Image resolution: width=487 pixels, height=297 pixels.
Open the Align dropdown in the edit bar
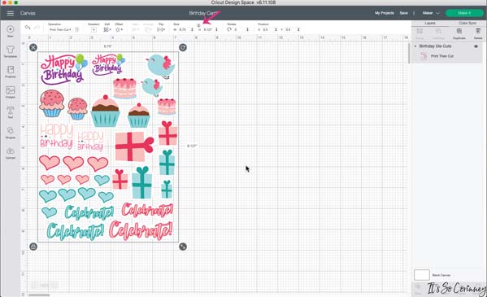pyautogui.click(x=136, y=29)
